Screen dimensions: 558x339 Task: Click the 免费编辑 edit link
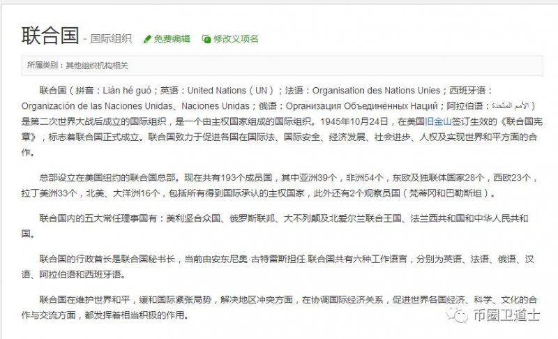pyautogui.click(x=172, y=39)
